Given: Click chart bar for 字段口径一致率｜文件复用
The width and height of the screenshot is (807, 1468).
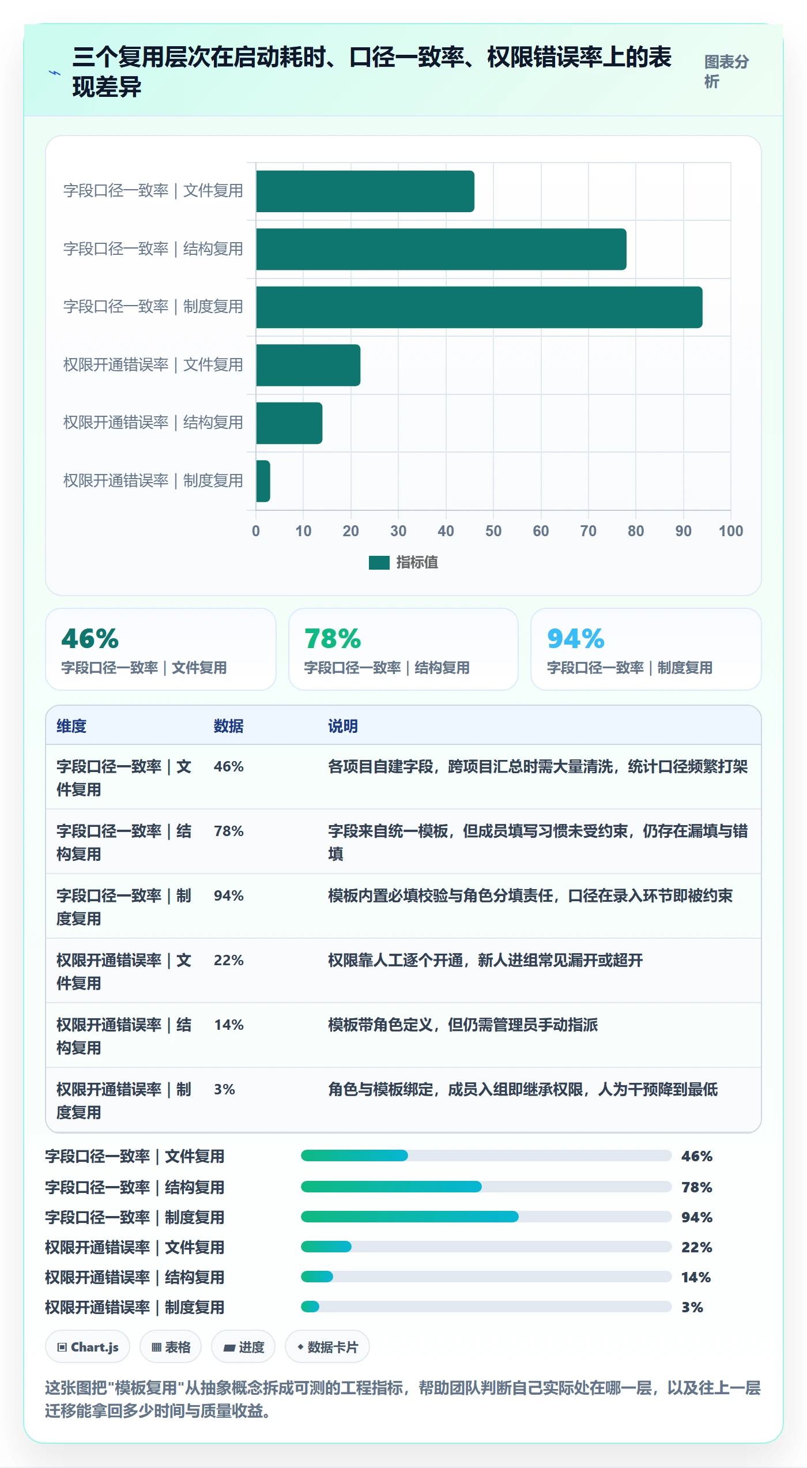Looking at the screenshot, I should [365, 191].
